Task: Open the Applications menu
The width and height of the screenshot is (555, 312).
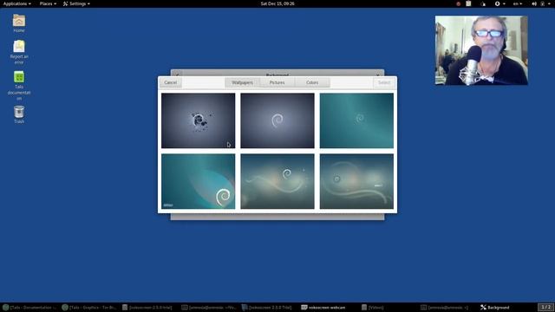Action: (16, 3)
